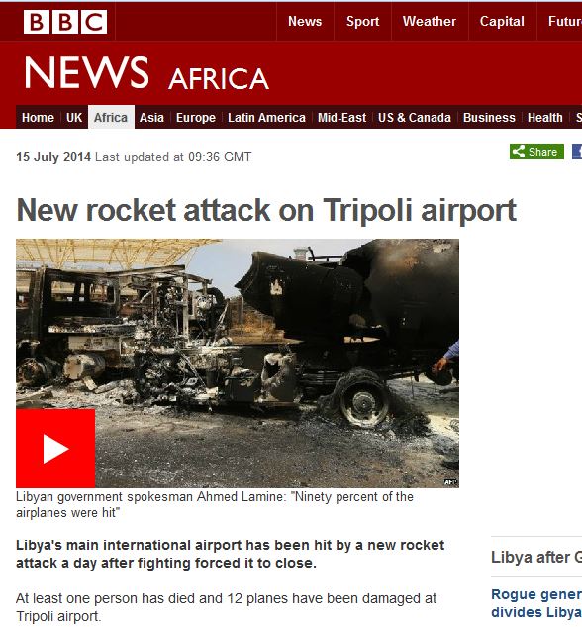
Task: Open News in top navigation
Action: [305, 21]
